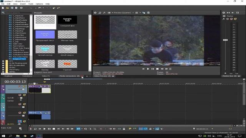Click Go to Start in timeline transport
246x138 pixels.
[58, 129]
